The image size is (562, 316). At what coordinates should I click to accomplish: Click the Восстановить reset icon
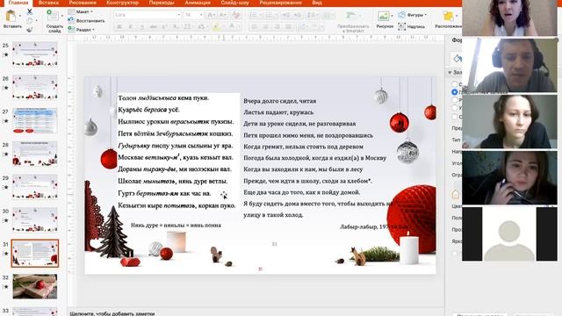point(71,21)
